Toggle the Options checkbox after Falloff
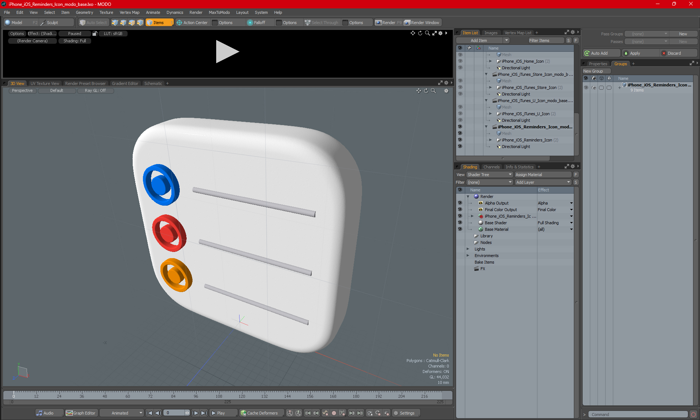 pos(279,23)
